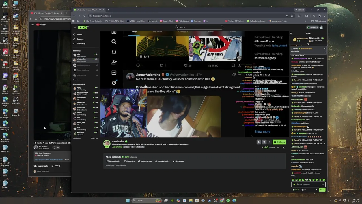Image resolution: width=362 pixels, height=204 pixels.
Task: Open the Gemini button in Chrome
Action: click(x=300, y=10)
